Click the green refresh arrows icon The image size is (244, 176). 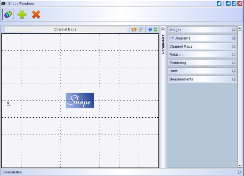155,29
